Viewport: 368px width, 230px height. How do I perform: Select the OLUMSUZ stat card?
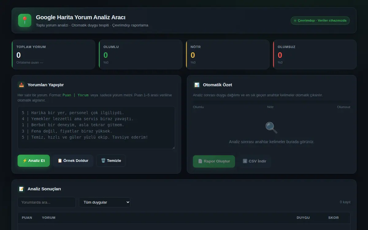click(x=315, y=55)
